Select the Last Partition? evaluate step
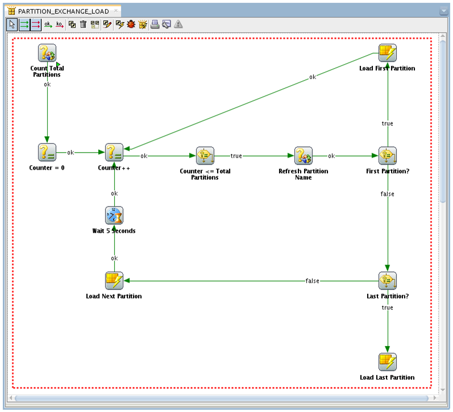 pyautogui.click(x=388, y=281)
